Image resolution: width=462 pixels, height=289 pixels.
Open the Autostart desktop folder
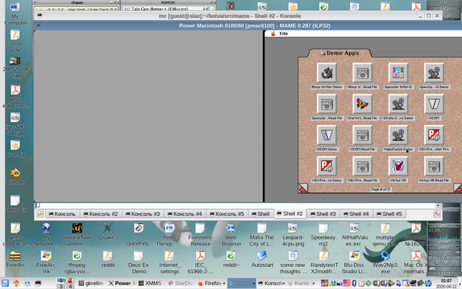pos(262,259)
